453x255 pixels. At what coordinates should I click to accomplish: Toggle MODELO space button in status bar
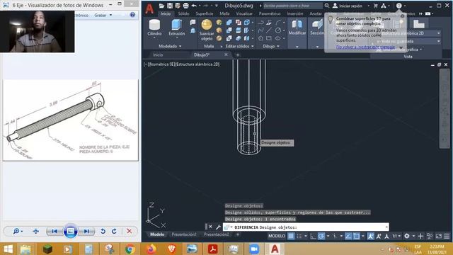pyautogui.click(x=277, y=236)
